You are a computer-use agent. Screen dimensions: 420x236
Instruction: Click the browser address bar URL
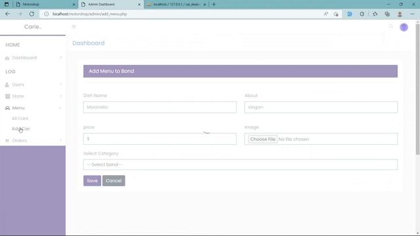point(90,14)
